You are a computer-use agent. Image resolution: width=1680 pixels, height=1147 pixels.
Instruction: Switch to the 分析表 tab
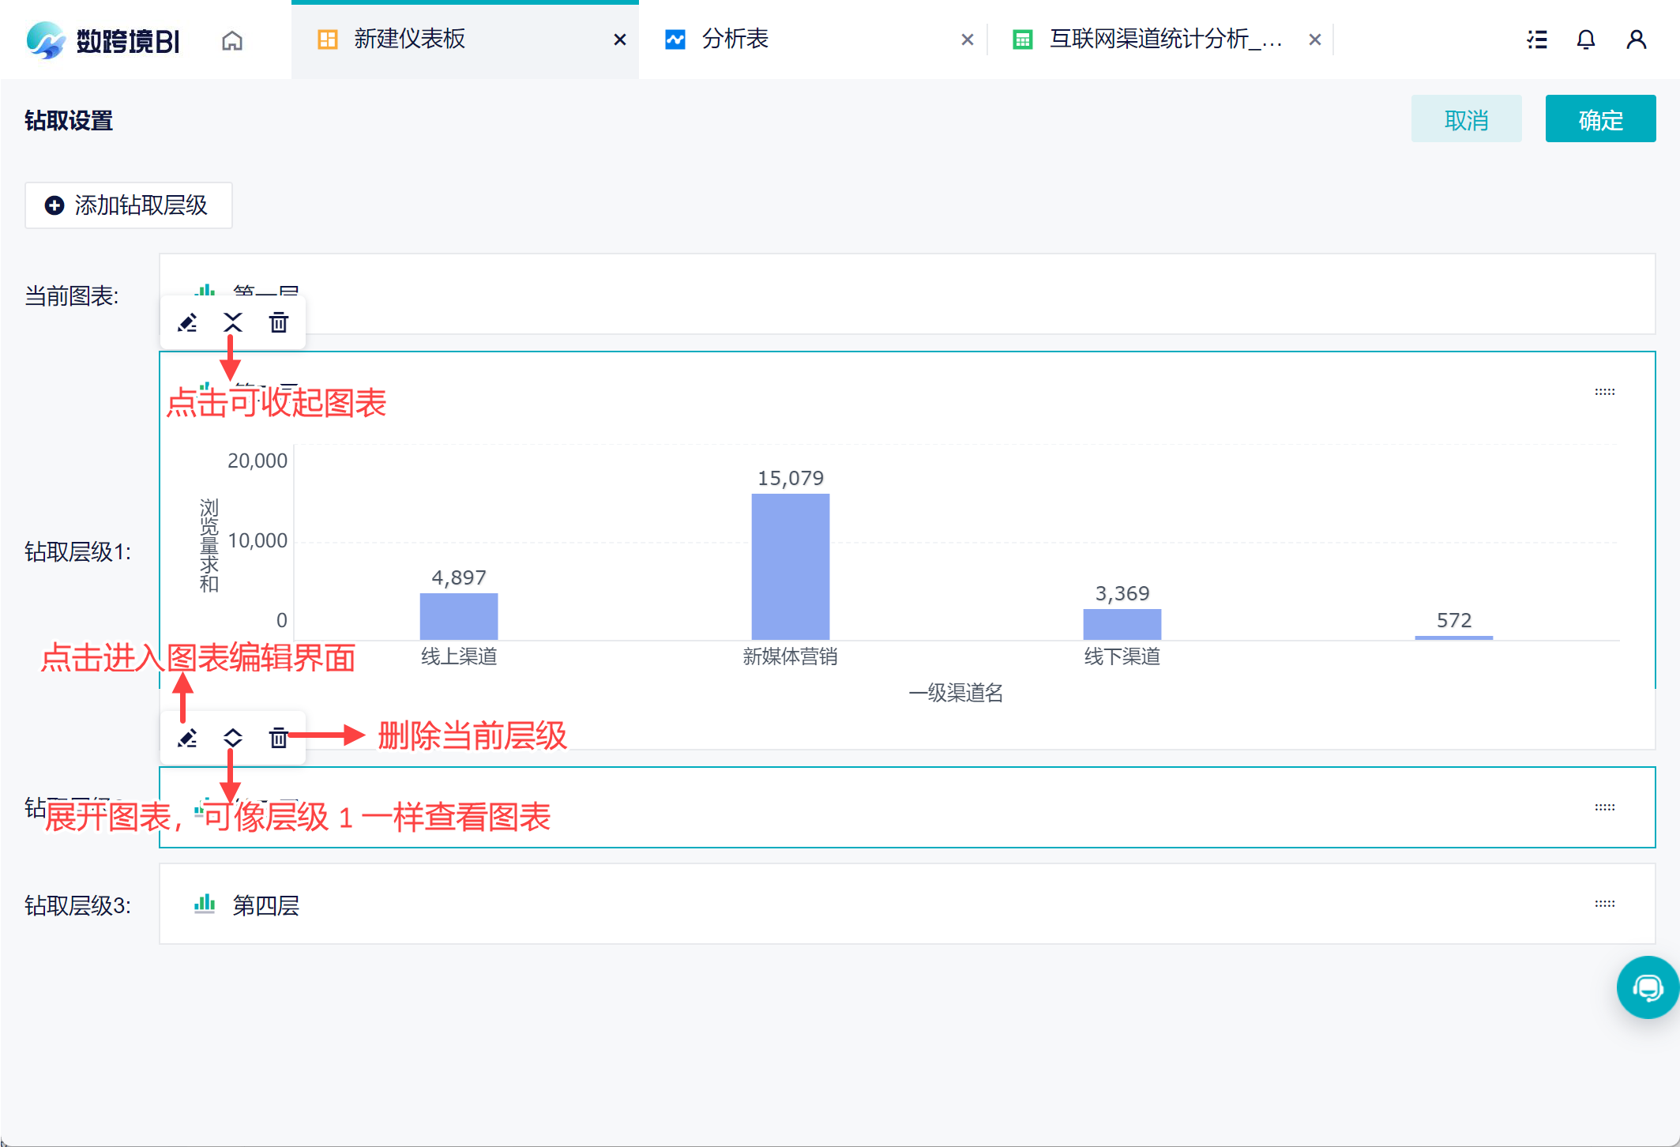(735, 39)
